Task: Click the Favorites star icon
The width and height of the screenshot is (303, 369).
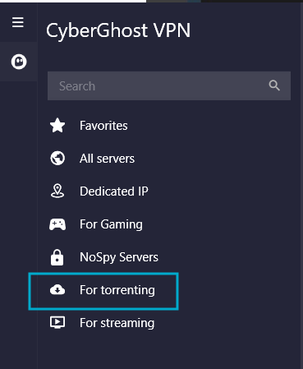Action: (x=57, y=126)
